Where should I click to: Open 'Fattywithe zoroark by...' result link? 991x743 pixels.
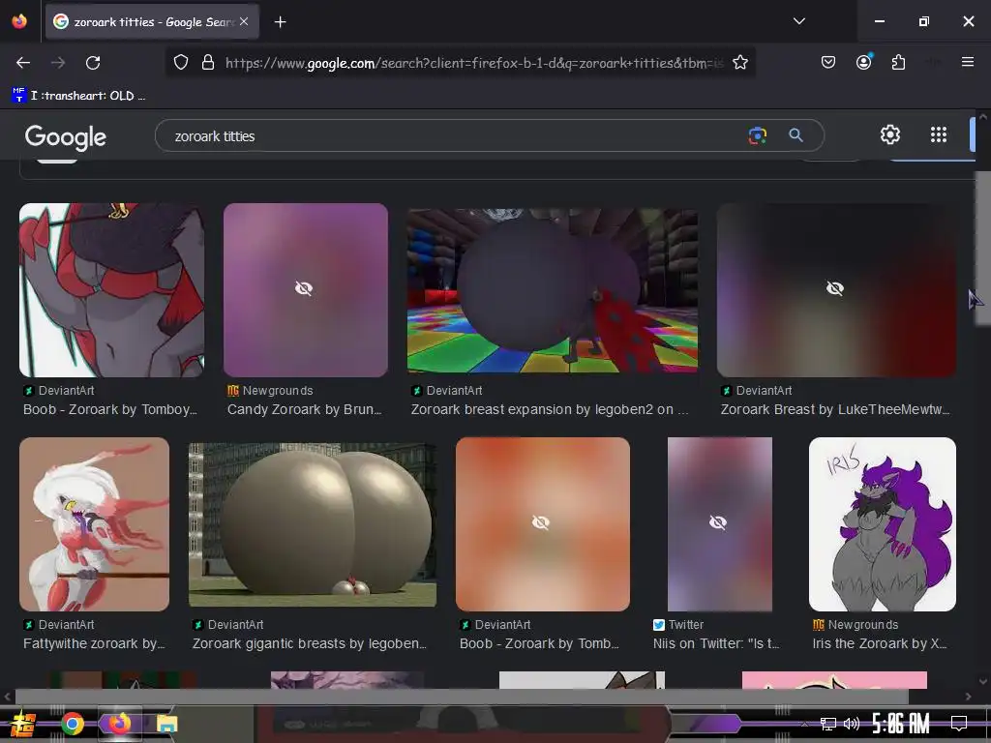[94, 643]
